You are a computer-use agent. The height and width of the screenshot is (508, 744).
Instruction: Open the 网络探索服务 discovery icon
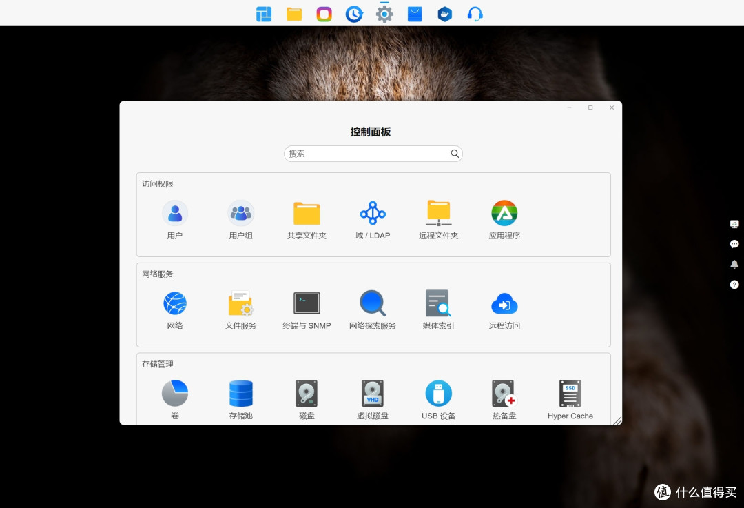373,303
